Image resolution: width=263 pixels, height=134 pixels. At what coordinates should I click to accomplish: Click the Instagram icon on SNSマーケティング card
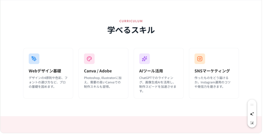tap(200, 59)
